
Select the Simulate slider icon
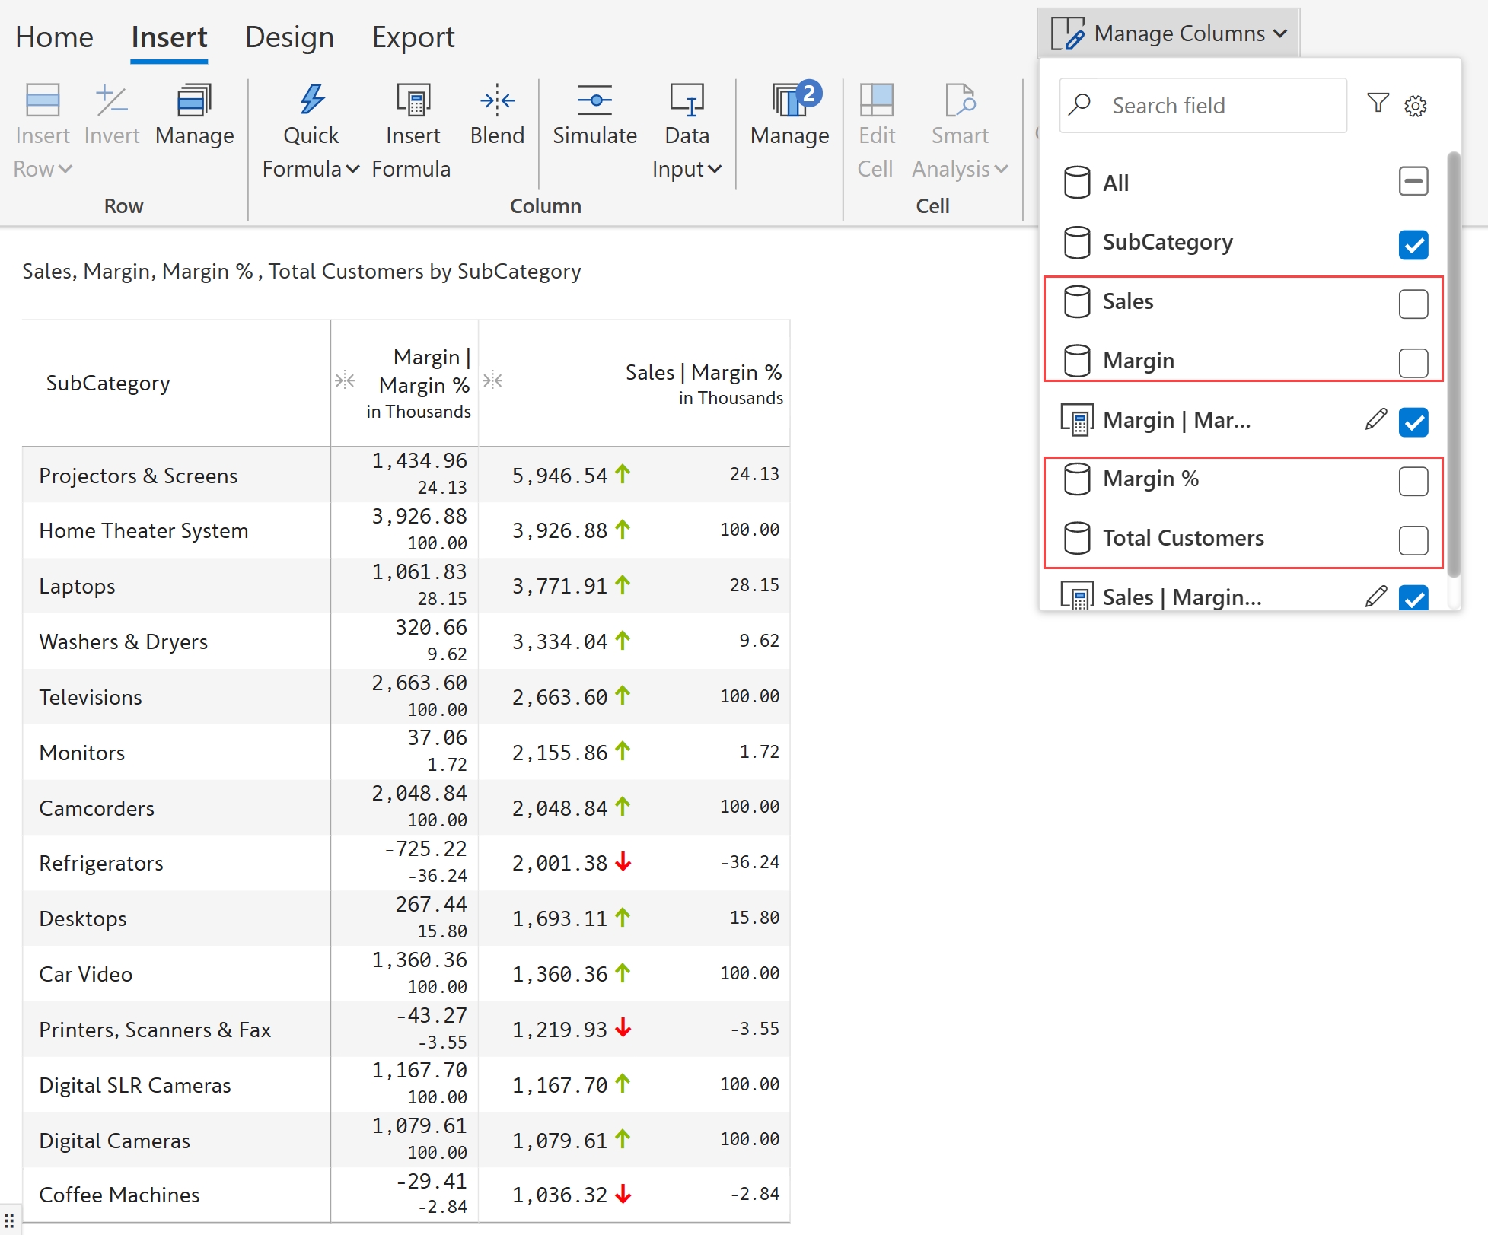[594, 100]
